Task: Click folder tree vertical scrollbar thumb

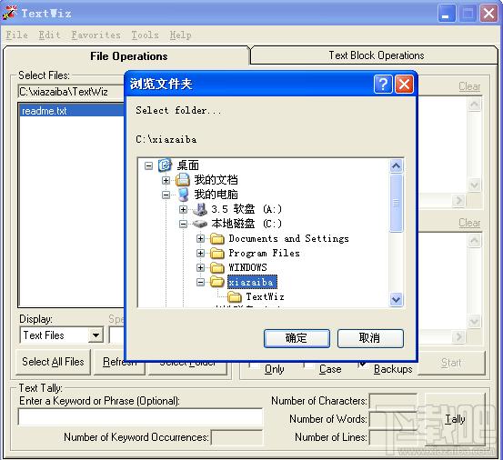Action: (397, 203)
